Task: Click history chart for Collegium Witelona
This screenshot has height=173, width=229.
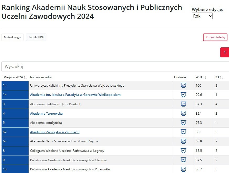Action: point(183,151)
